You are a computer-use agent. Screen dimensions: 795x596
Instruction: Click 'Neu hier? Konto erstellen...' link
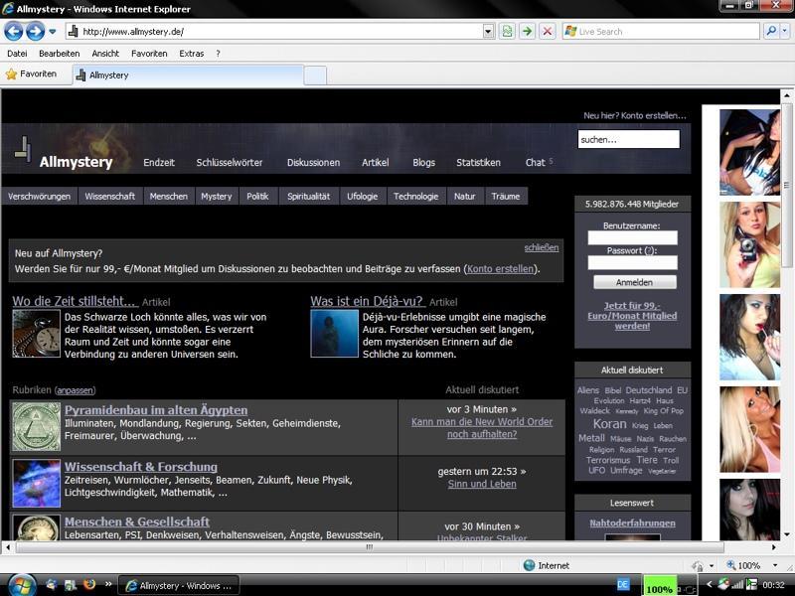click(634, 115)
